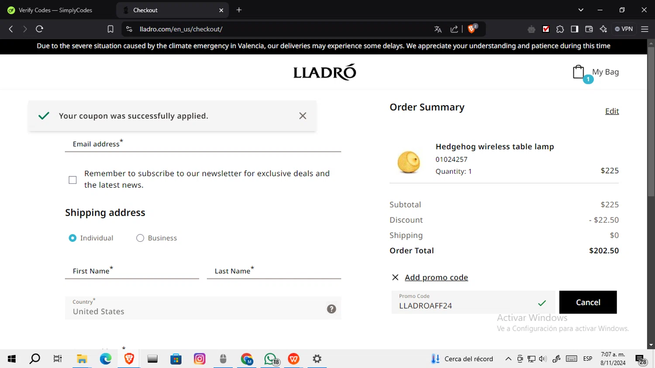This screenshot has height=368, width=655.
Task: Open Microsoft Store from the taskbar
Action: [x=176, y=359]
